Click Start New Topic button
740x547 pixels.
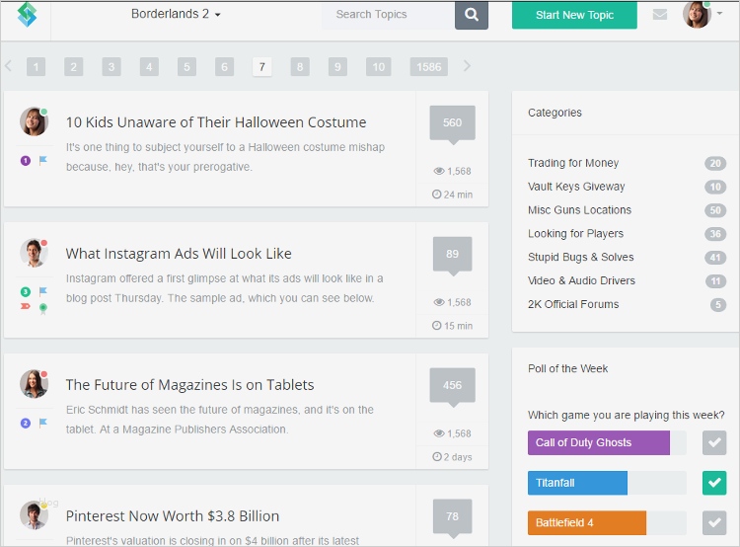coord(574,15)
